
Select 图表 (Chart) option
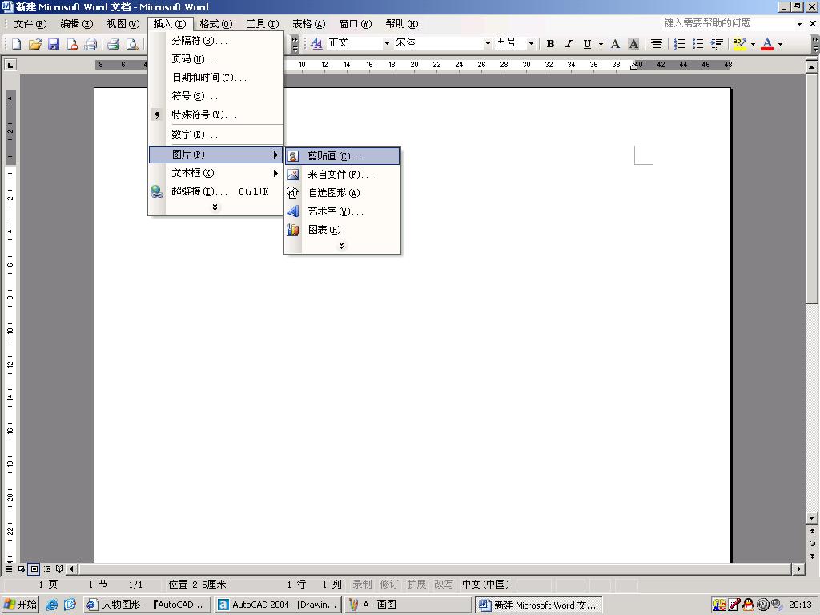pyautogui.click(x=343, y=230)
